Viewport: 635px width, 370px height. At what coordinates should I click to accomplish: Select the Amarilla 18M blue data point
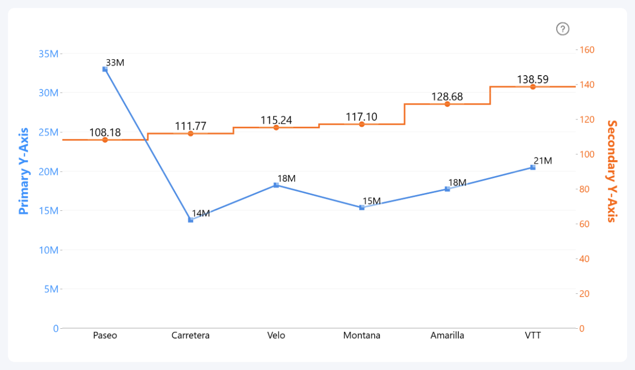tap(447, 189)
